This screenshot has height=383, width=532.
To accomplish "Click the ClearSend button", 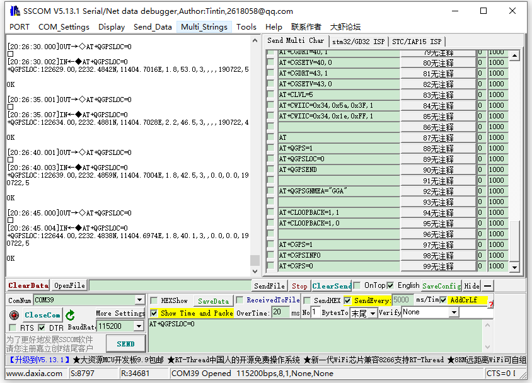I will 332,286.
